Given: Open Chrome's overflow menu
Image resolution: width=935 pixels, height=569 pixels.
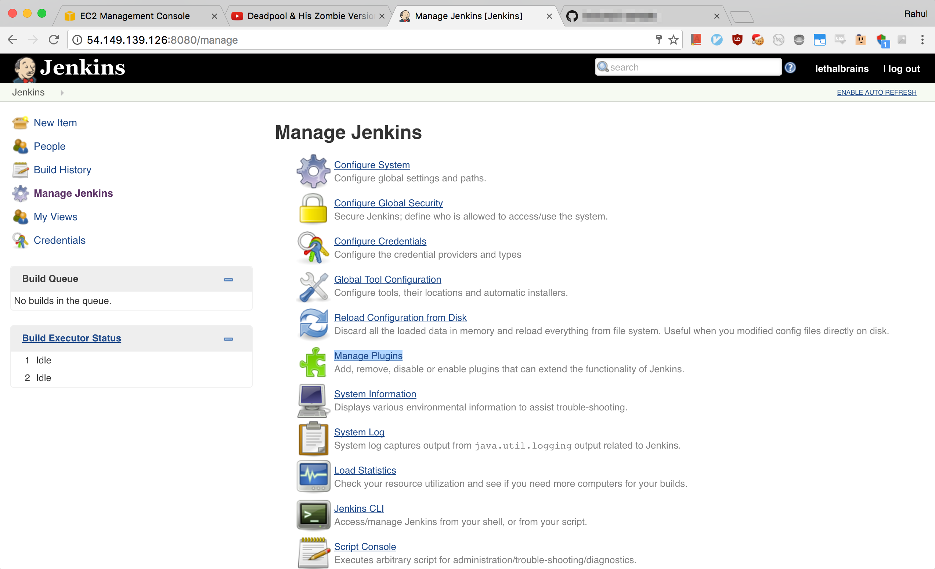Looking at the screenshot, I should [x=923, y=39].
